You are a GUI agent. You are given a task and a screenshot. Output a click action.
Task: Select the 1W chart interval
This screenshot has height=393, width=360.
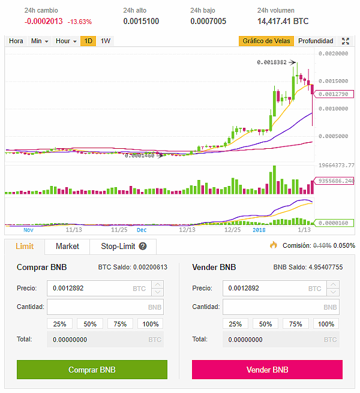(x=105, y=41)
